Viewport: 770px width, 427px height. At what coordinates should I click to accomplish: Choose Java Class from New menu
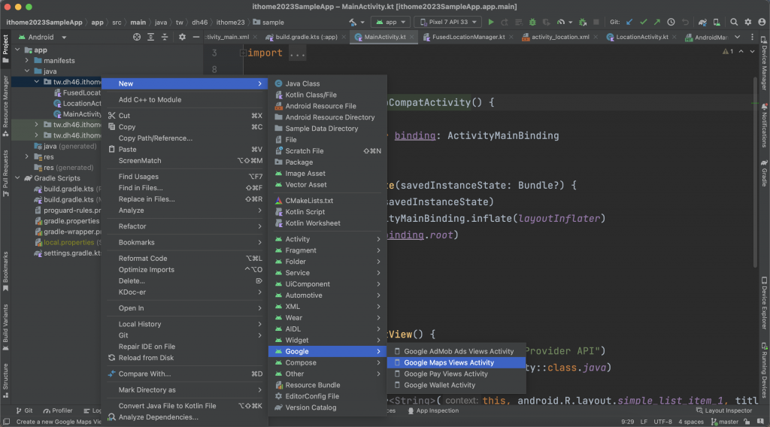point(328,83)
